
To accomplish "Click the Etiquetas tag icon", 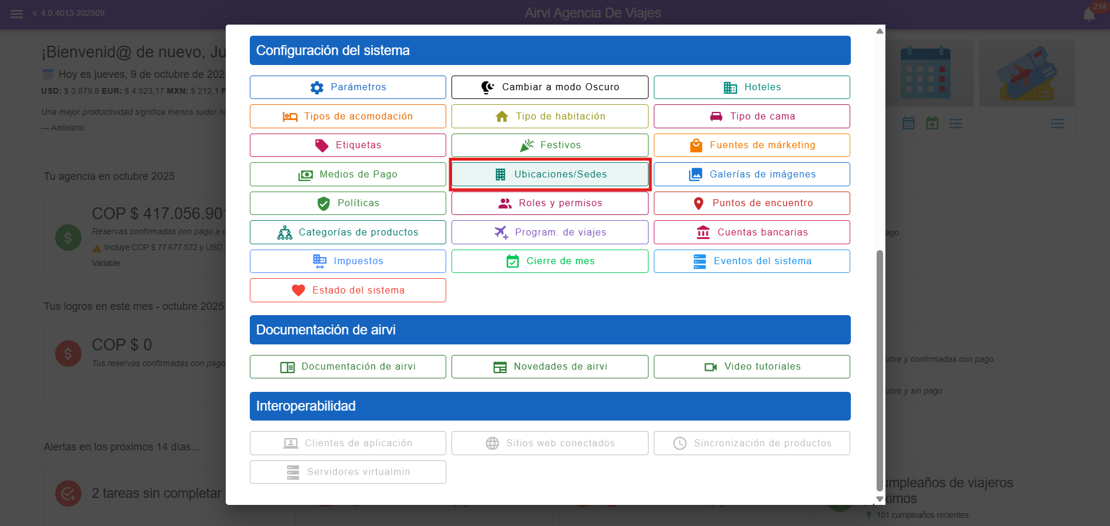I will (322, 145).
